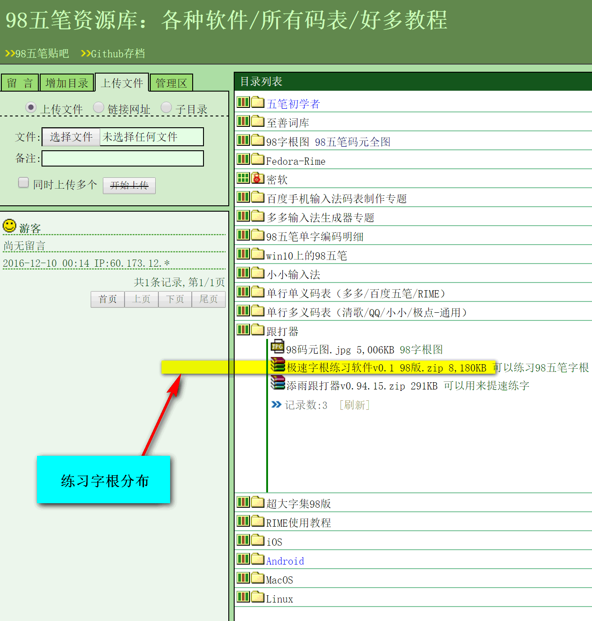Screen dimensions: 592x621
Task: Switch to the 上传文件 tab
Action: click(x=122, y=83)
